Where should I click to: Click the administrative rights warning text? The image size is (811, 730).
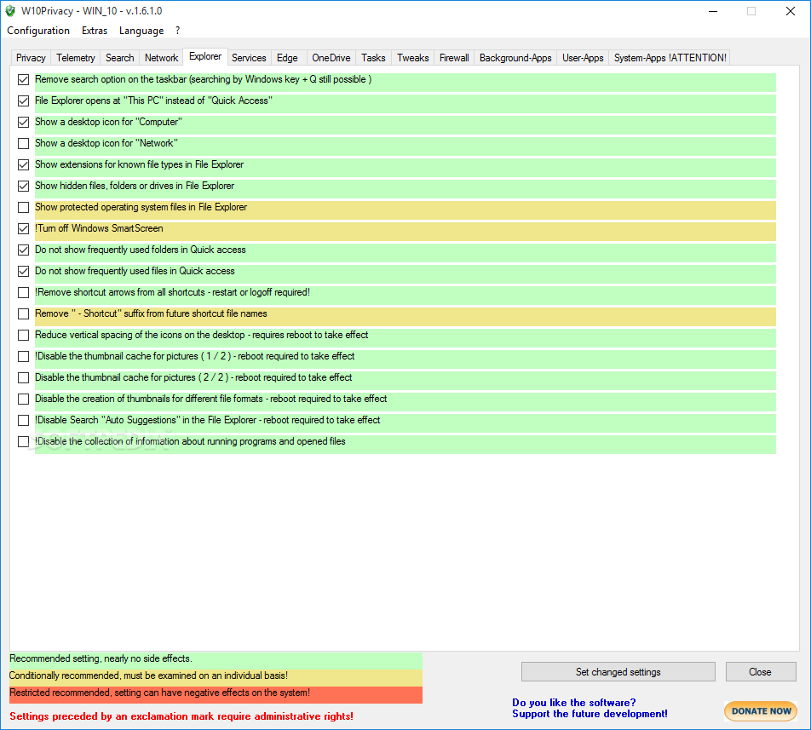tap(181, 716)
